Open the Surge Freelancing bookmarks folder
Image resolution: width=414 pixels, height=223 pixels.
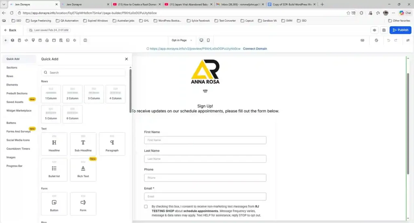(38, 21)
